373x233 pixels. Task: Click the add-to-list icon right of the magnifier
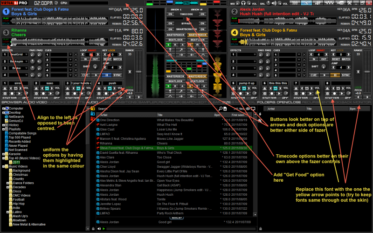[x=225, y=109]
